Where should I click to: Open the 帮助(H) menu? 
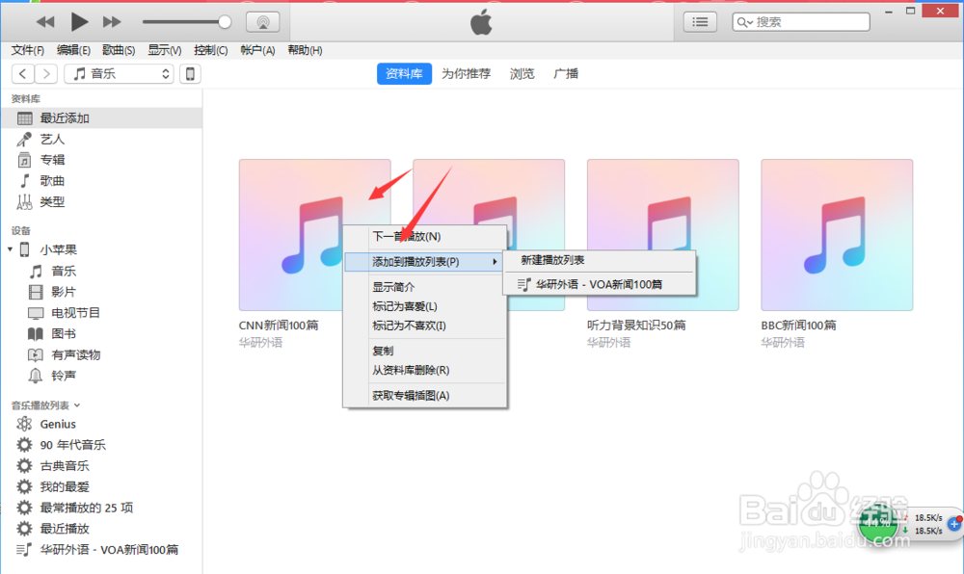tap(305, 50)
